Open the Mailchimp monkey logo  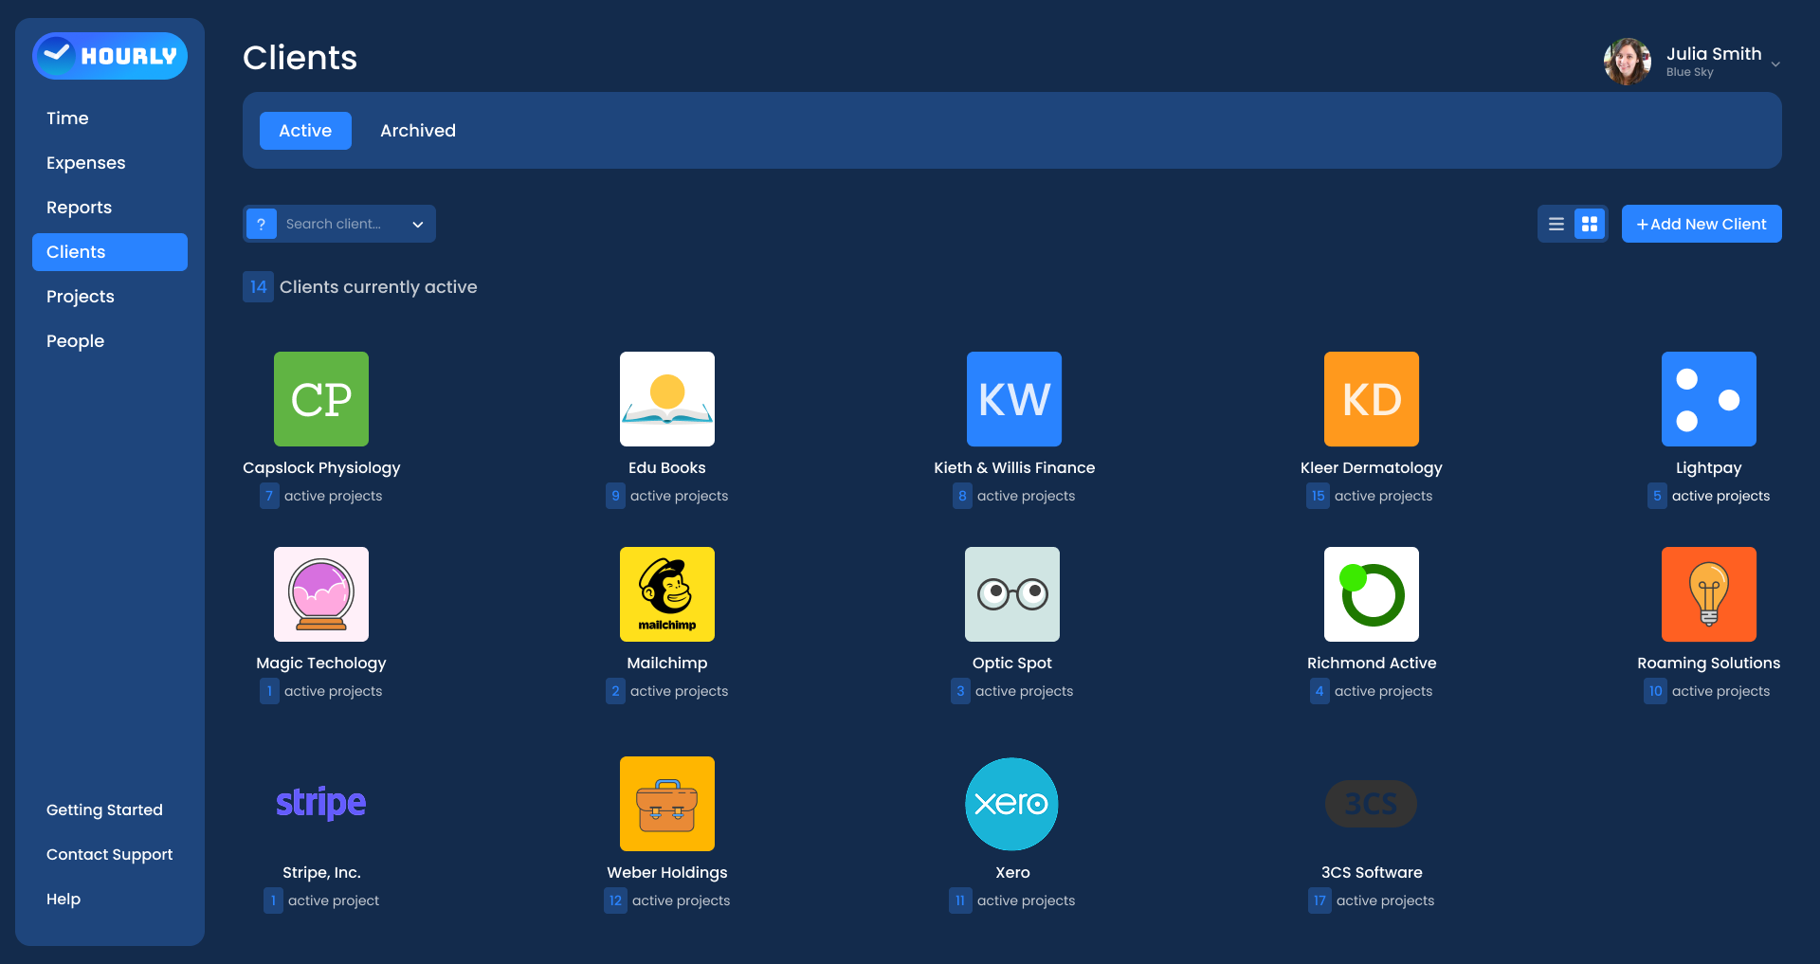tap(667, 594)
